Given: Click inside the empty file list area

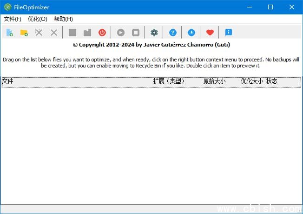Looking at the screenshot, I should coord(151,145).
